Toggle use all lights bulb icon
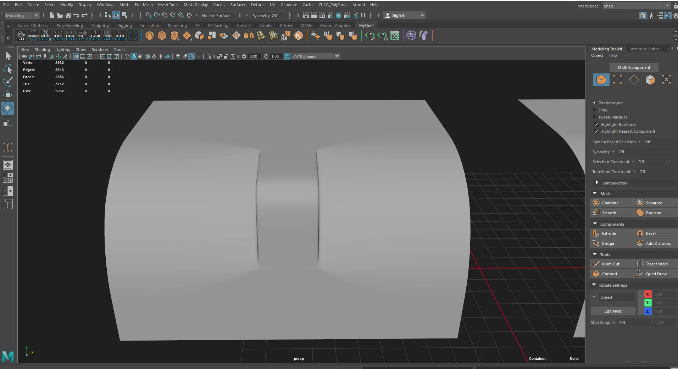 point(161,56)
